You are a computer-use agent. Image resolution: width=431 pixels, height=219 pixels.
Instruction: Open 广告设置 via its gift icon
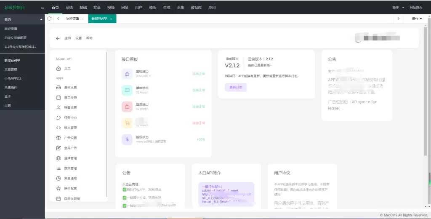coord(58,138)
